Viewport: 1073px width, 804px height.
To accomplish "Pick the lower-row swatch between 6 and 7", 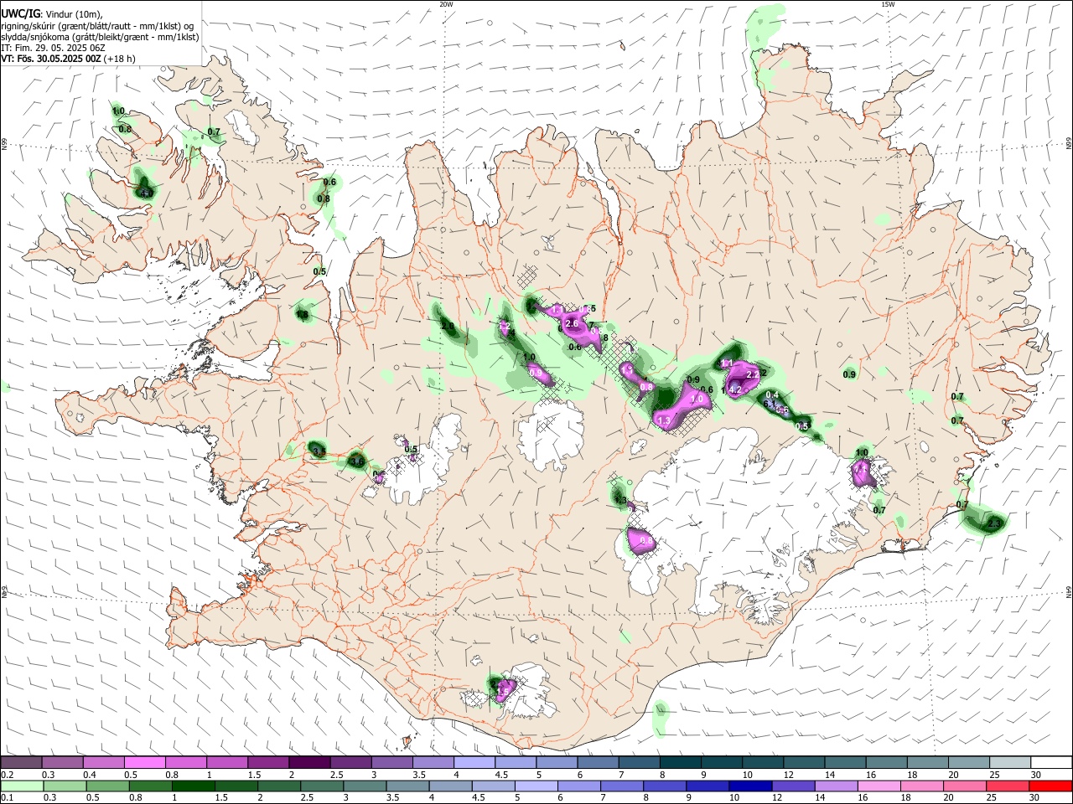I will 578,786.
